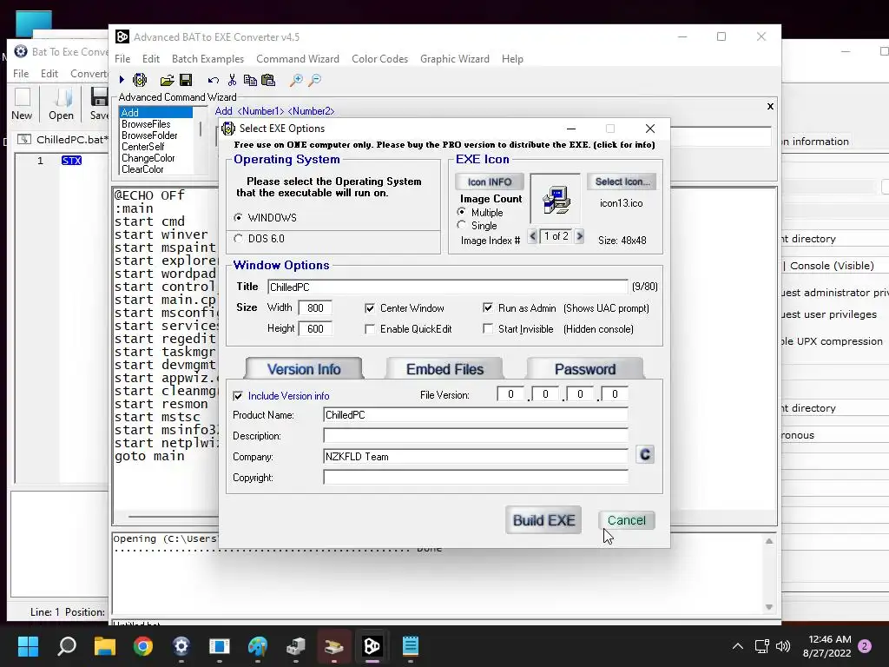Click the Zoom out magnifier icon
Viewport: 889px width, 667px height.
(314, 80)
